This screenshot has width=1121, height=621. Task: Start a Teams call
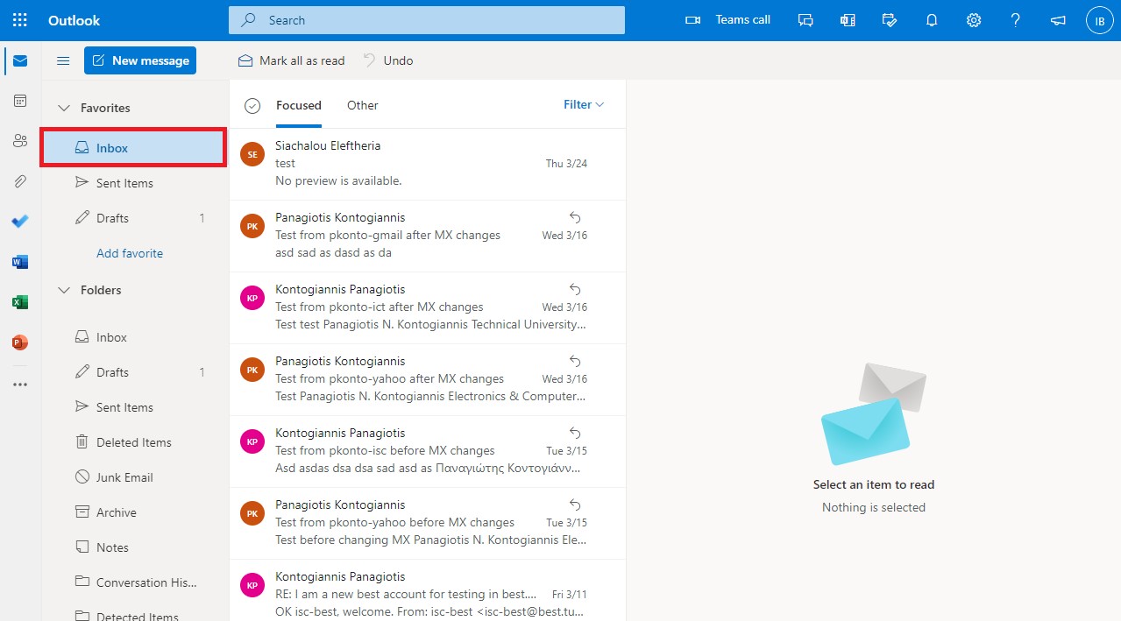click(727, 20)
